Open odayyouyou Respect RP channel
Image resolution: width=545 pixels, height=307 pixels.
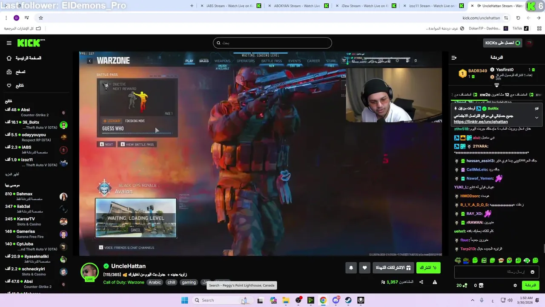(36, 137)
